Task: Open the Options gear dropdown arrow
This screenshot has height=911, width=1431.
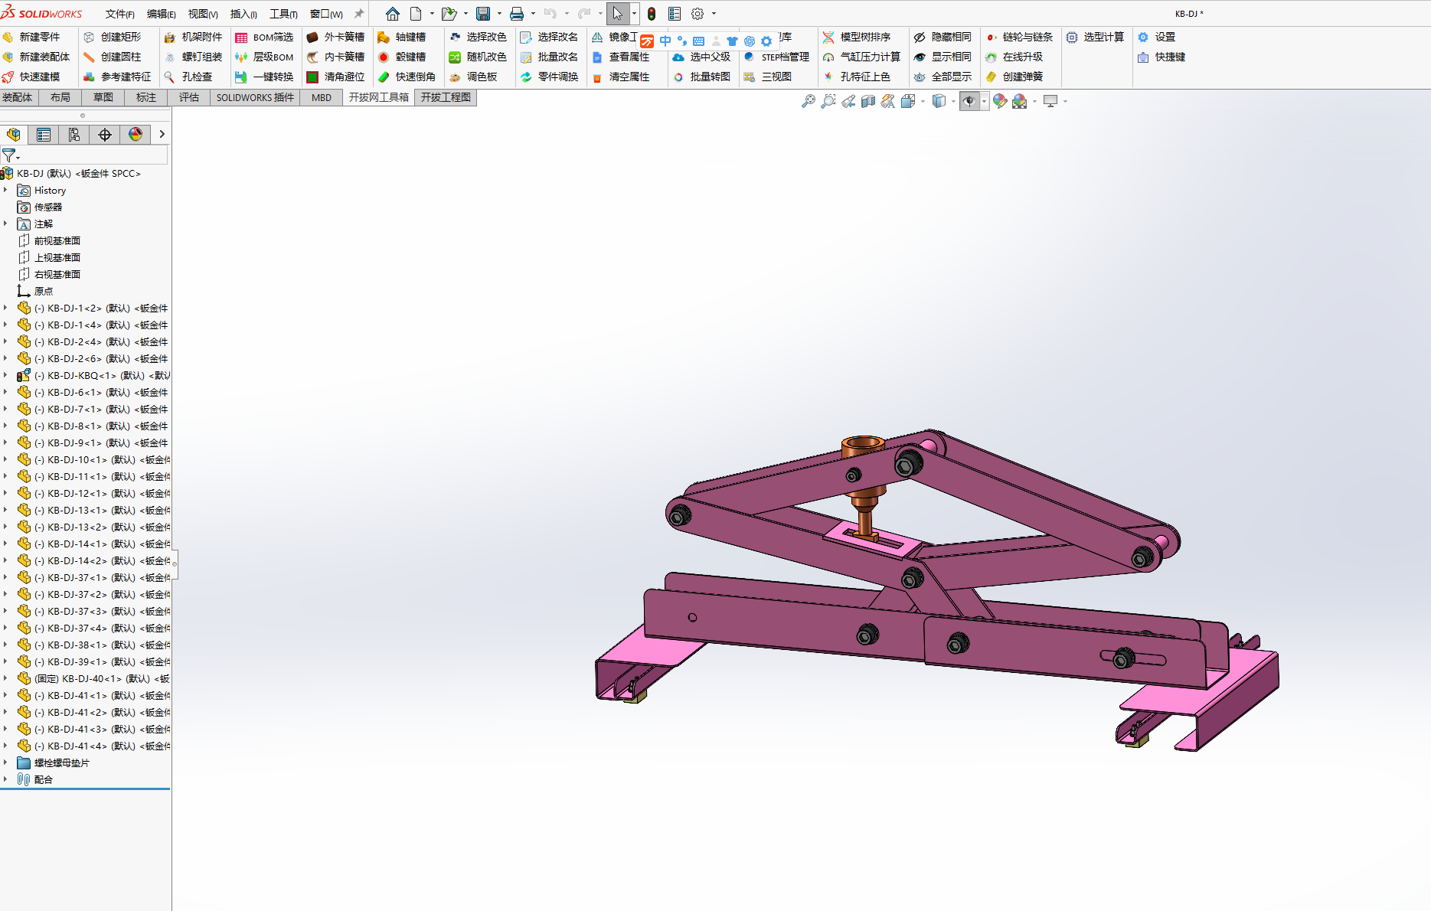Action: 714,14
